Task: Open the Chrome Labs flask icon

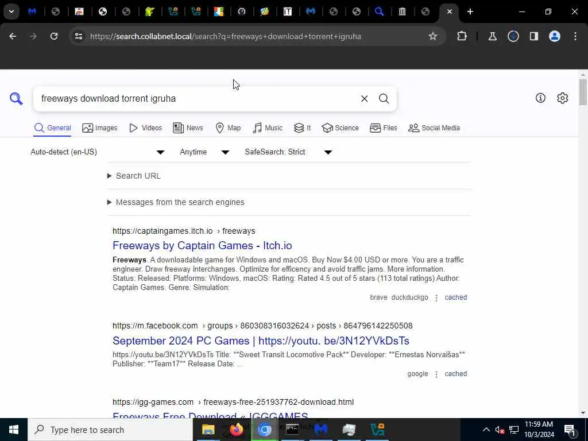Action: pyautogui.click(x=492, y=36)
